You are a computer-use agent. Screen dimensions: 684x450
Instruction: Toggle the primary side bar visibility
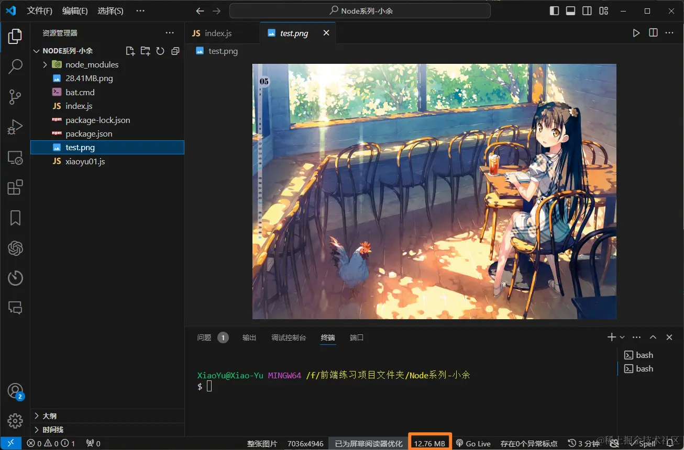555,10
